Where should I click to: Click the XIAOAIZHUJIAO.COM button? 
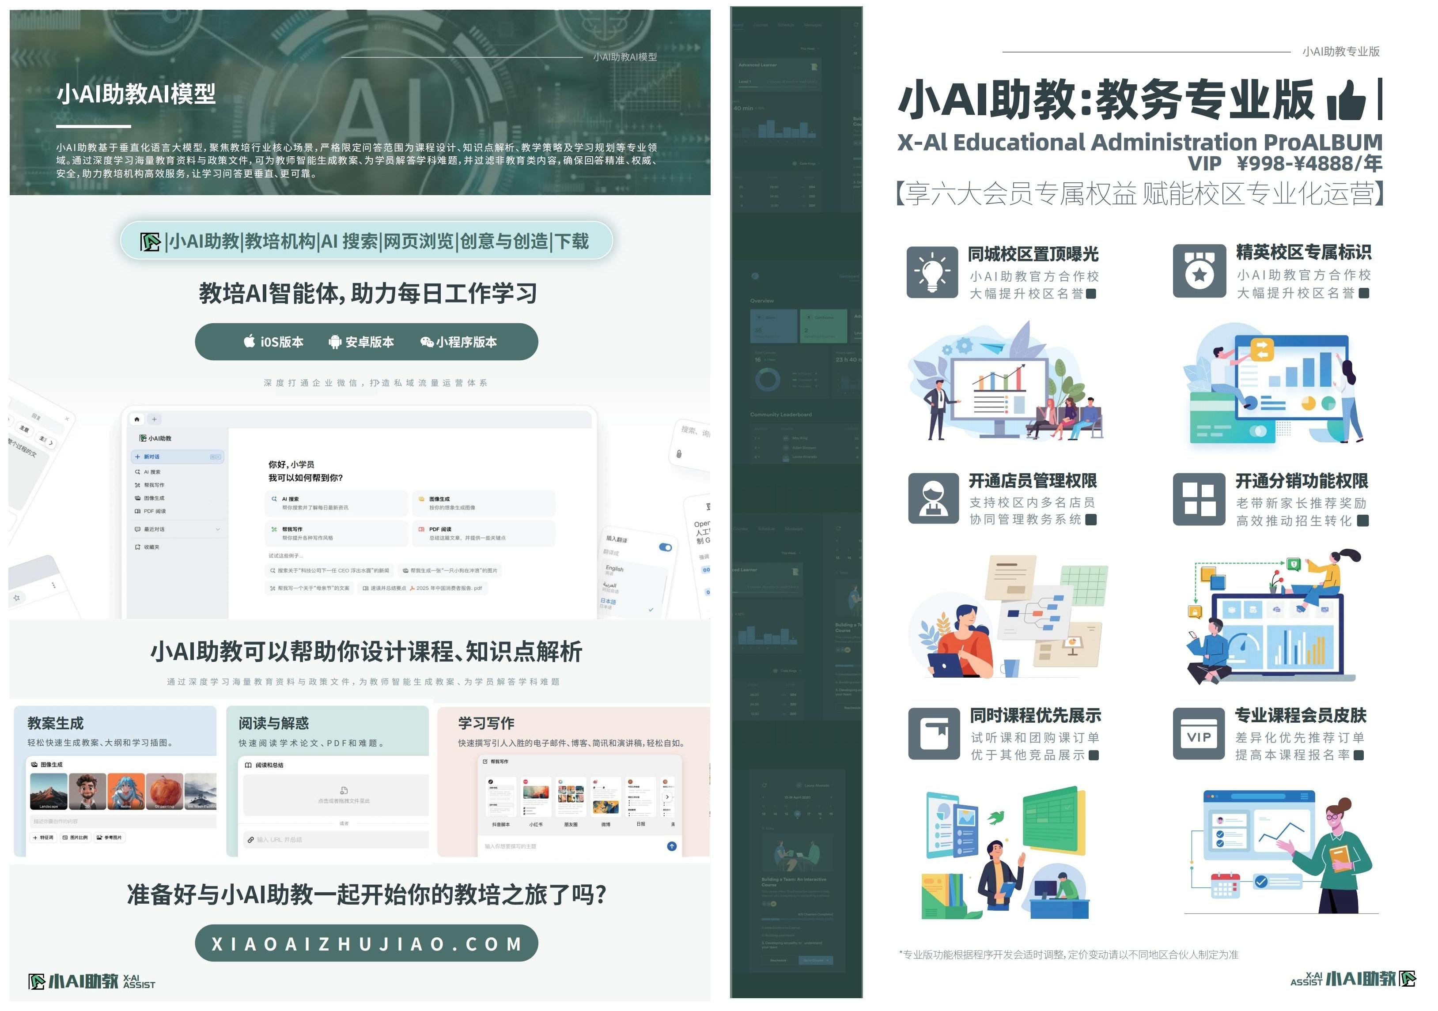[x=367, y=943]
